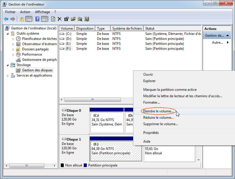
Task: Click the Observateur d'événements icon
Action: [18, 44]
